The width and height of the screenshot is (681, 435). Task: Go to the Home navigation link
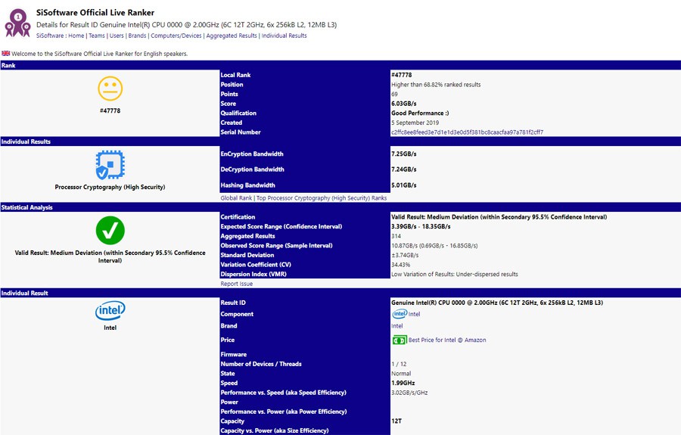click(76, 36)
